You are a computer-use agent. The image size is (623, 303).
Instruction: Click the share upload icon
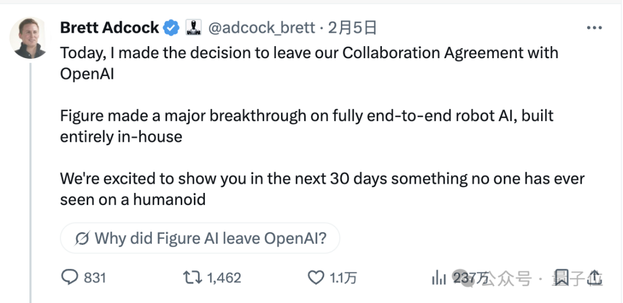coord(595,278)
